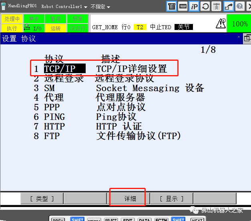Click the SELECT key
The height and width of the screenshot is (221, 251).
[x=111, y=219]
